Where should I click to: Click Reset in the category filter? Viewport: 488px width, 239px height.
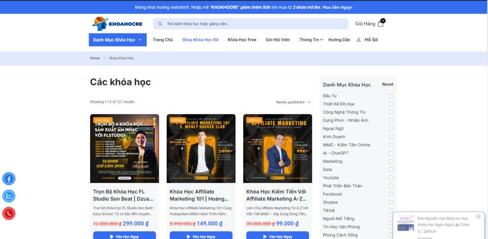[x=387, y=85]
